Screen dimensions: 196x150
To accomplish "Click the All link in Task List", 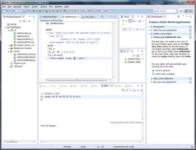I will tap(137, 29).
